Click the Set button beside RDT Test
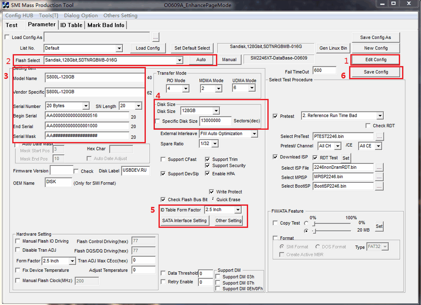This screenshot has height=305, width=421. pyautogui.click(x=346, y=158)
